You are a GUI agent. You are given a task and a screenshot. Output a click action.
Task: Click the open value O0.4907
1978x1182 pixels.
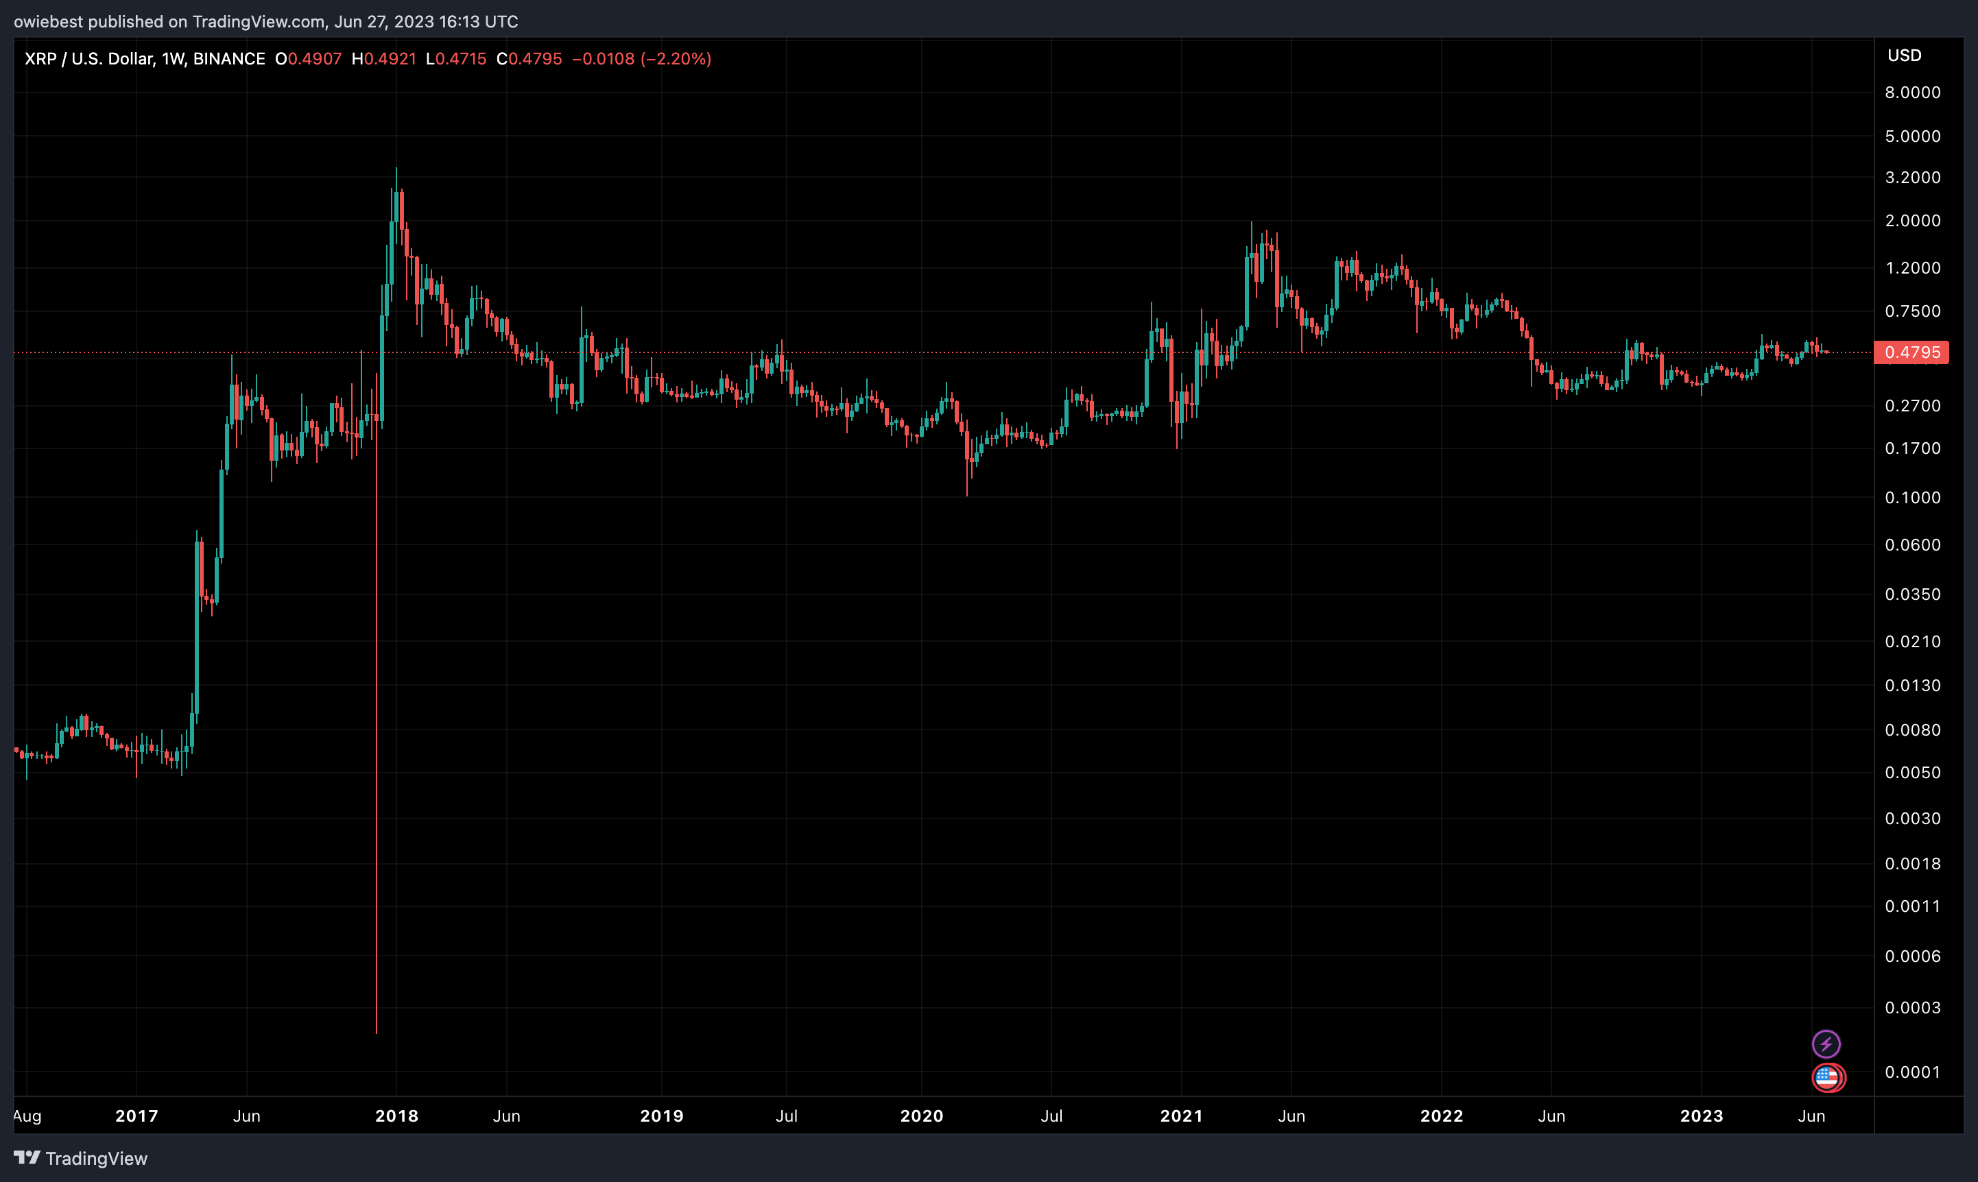pyautogui.click(x=308, y=59)
